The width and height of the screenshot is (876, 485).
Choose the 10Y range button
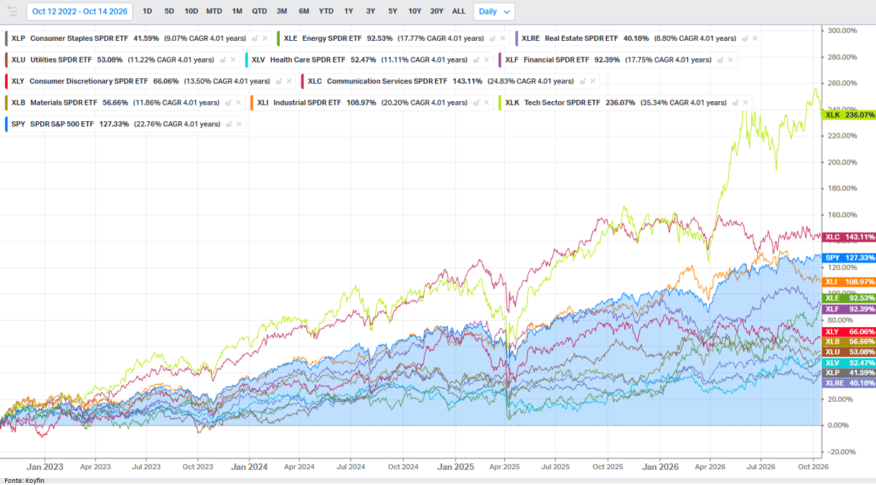click(415, 11)
